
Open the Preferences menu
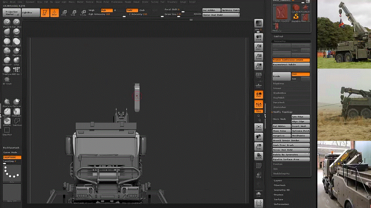[117, 2]
